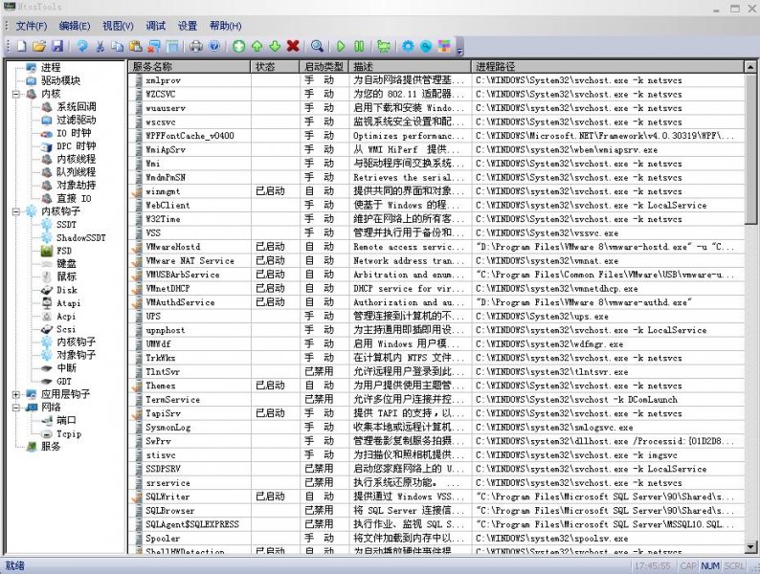Select the TermService service row

pos(436,400)
